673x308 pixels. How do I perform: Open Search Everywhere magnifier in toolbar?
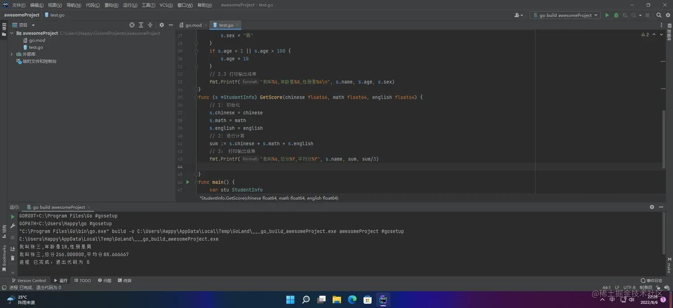(x=659, y=15)
